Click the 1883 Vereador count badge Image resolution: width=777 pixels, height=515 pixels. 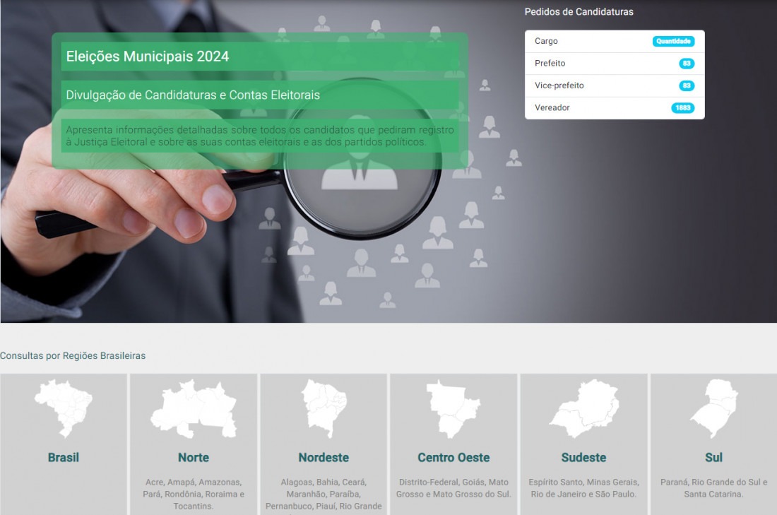point(682,108)
